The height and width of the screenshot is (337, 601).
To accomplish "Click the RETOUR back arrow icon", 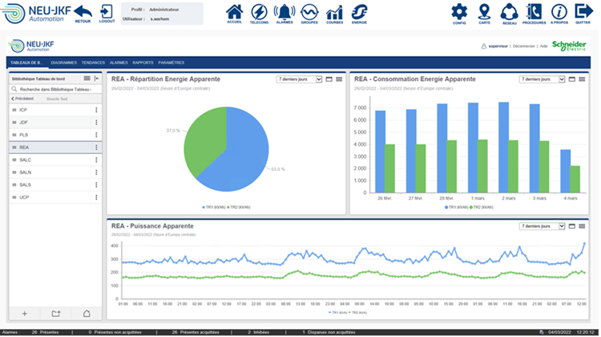I will 83,13.
